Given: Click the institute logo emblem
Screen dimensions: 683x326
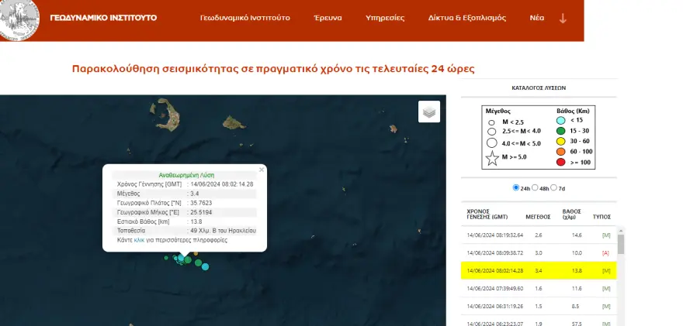Looking at the screenshot, I should [x=19, y=19].
